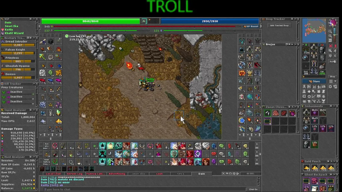Select Khalil Wizard in VIP list
This screenshot has width=342, height=192.
tap(14, 33)
